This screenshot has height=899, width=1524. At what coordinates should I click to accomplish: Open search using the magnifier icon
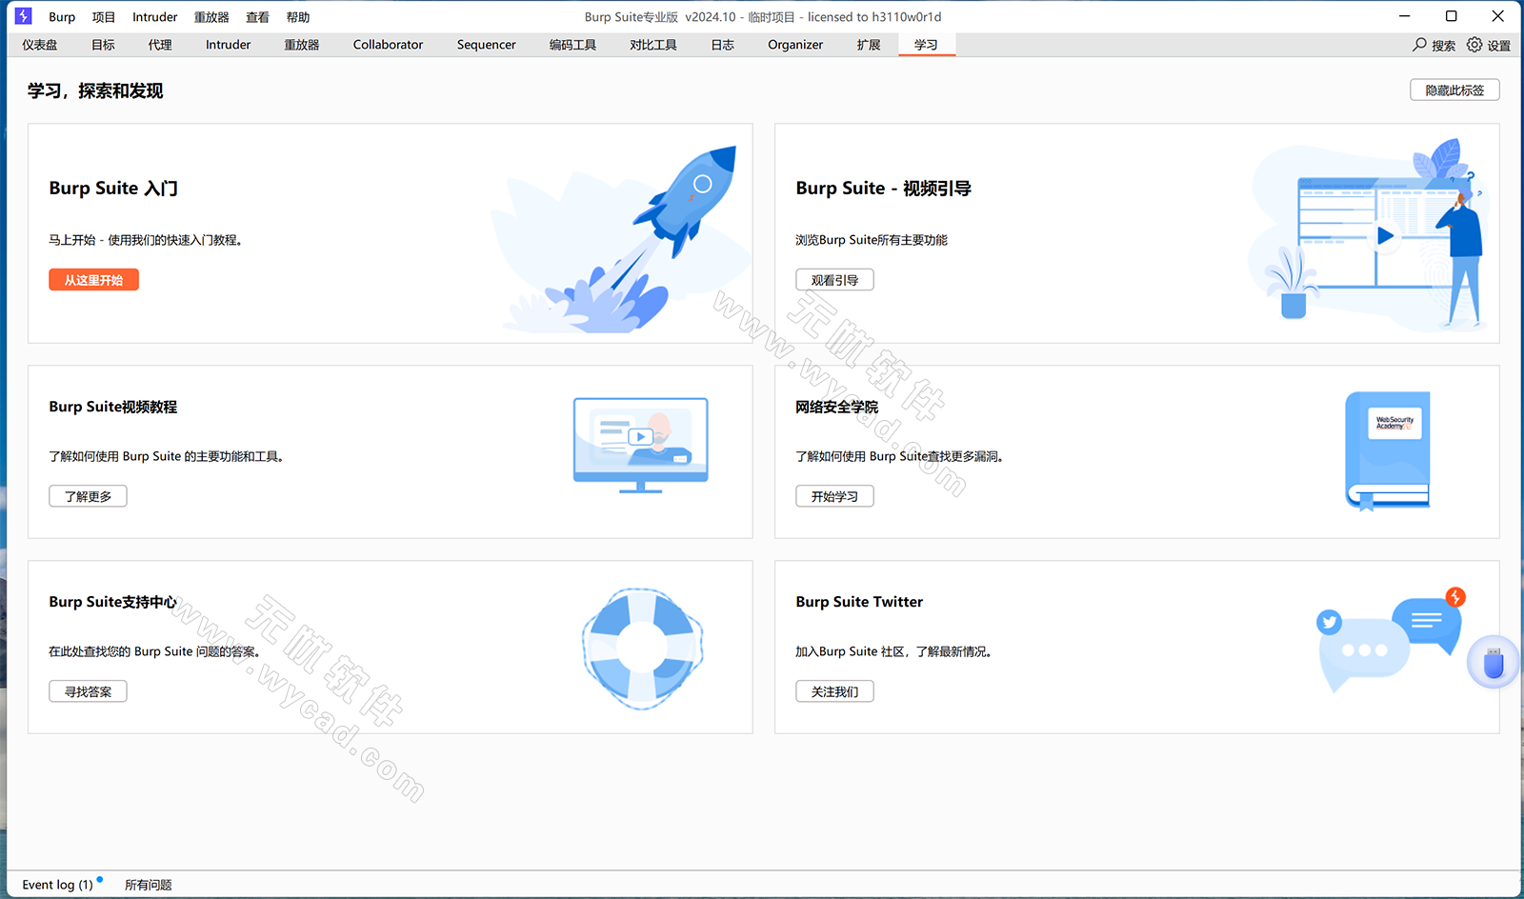coord(1419,45)
